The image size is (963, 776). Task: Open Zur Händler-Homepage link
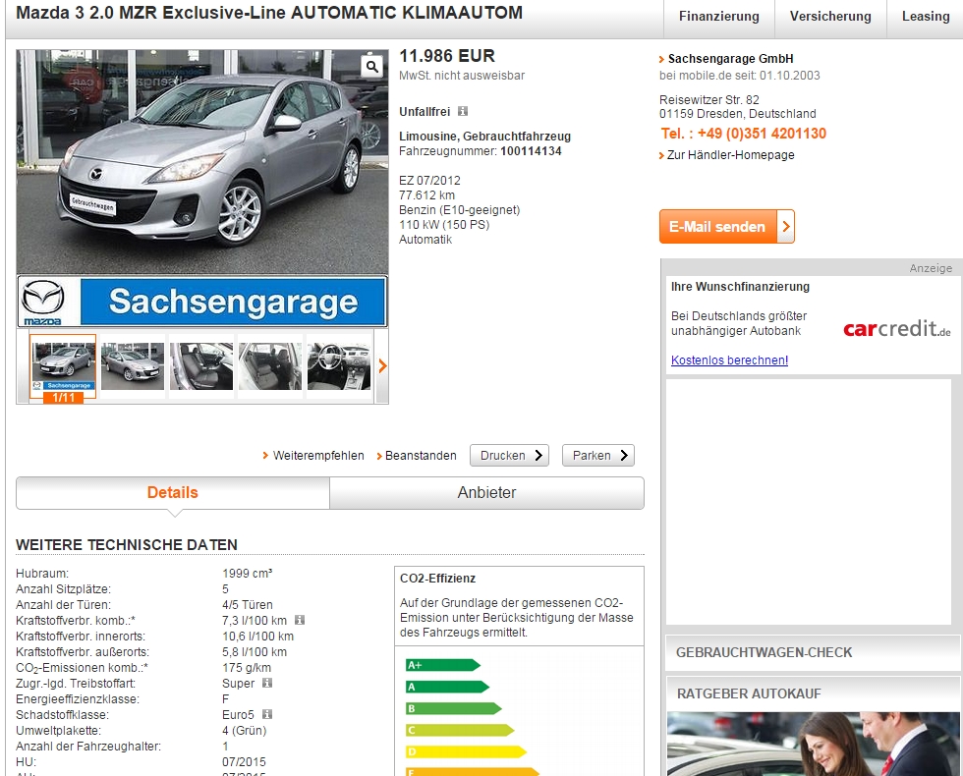pos(730,155)
